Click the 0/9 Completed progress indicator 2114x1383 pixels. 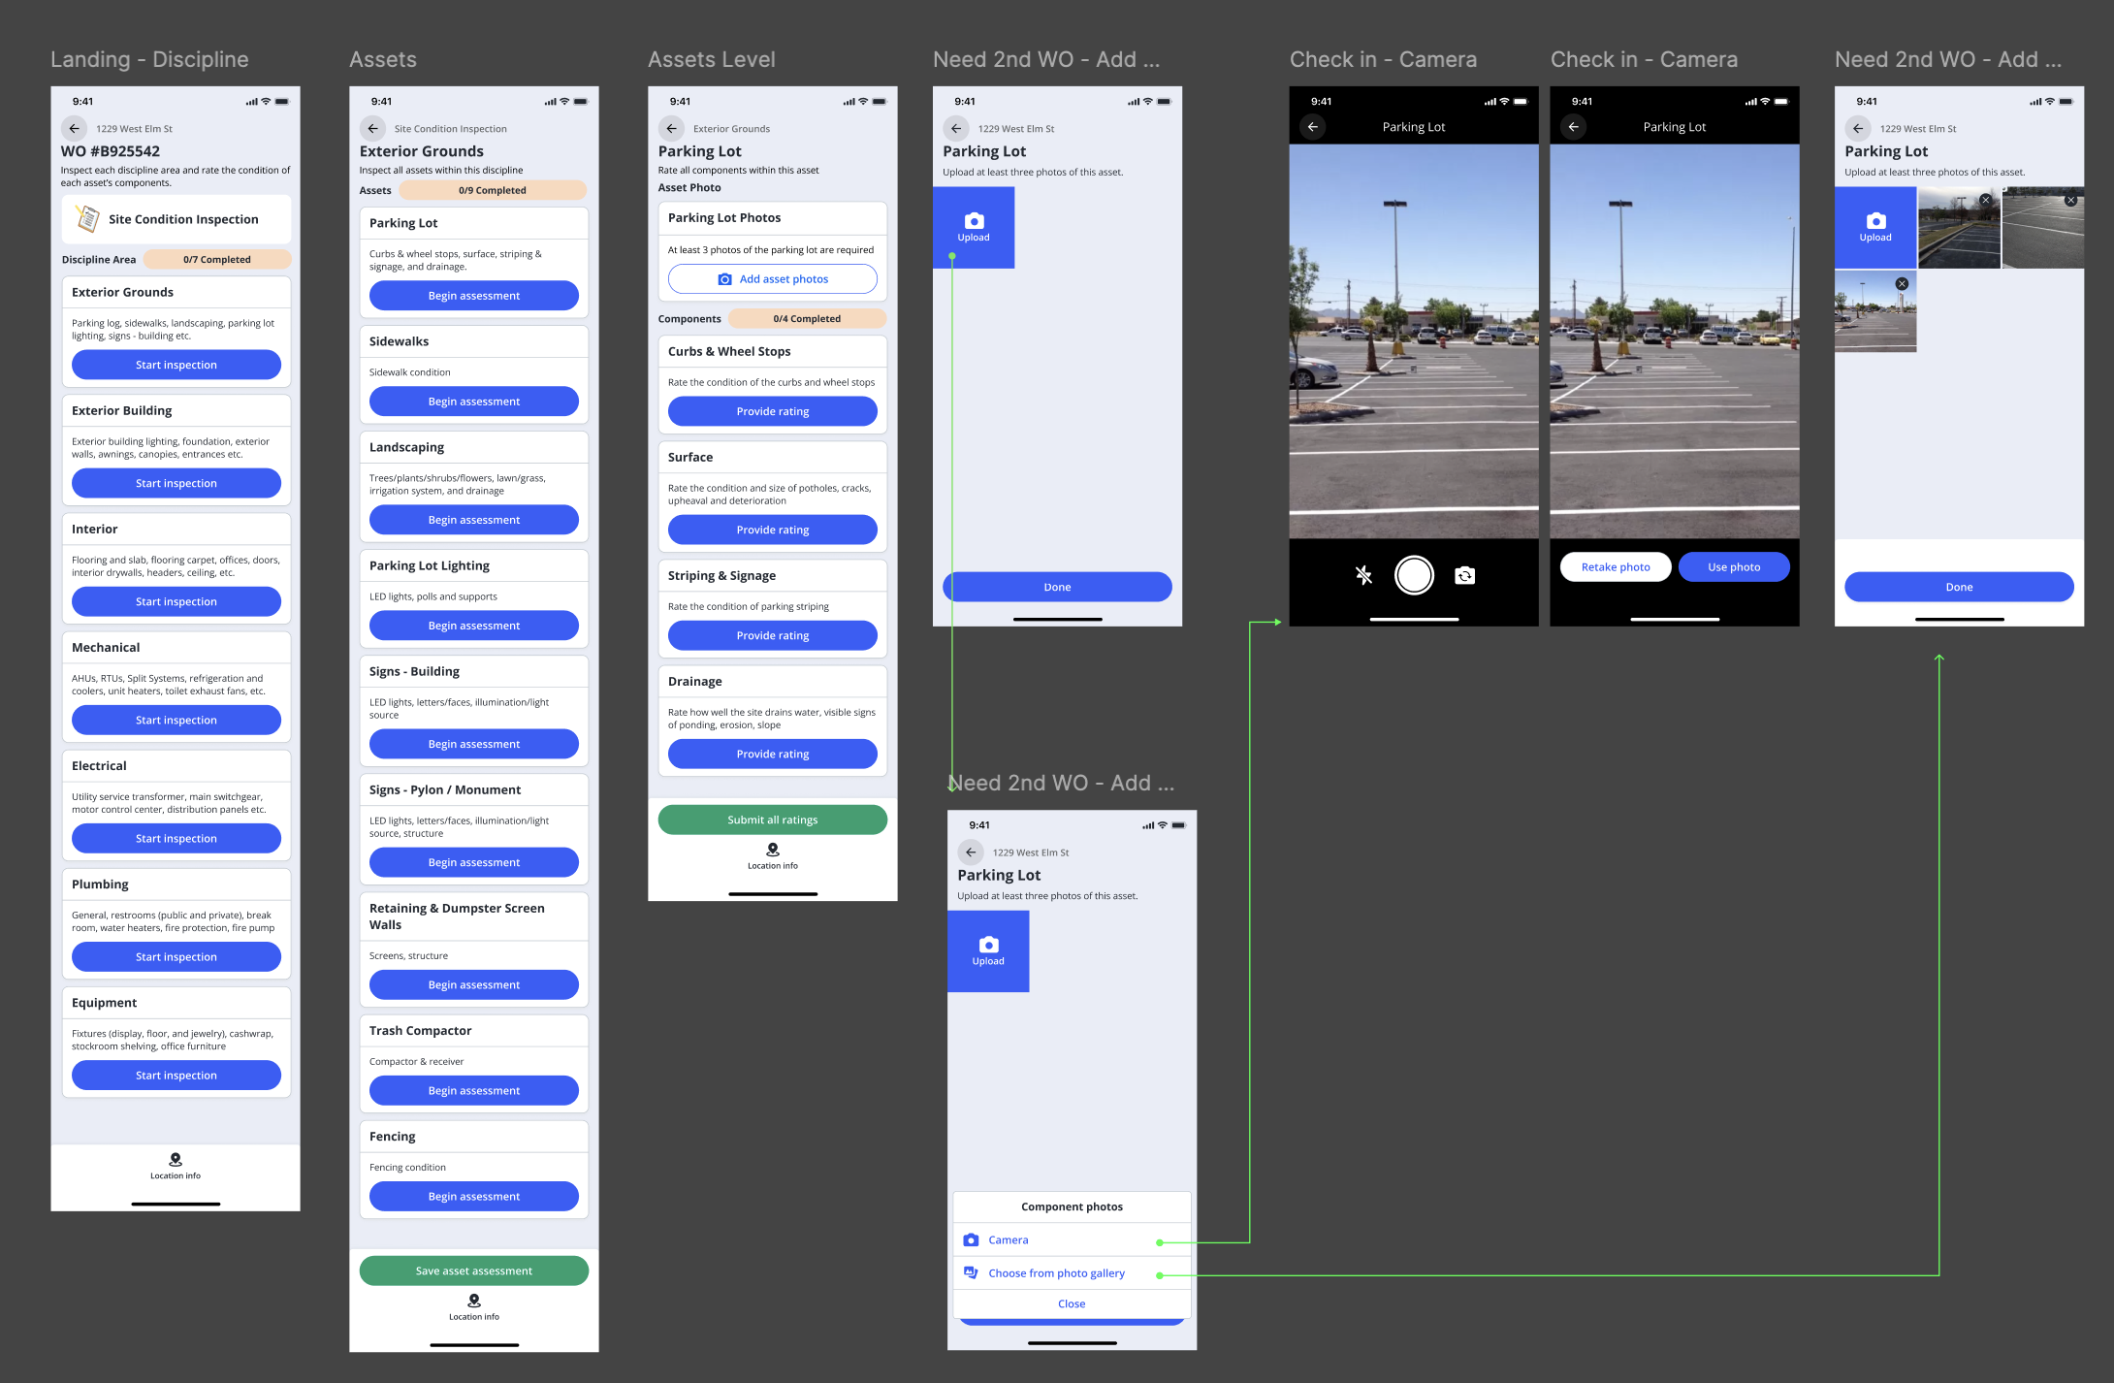(493, 190)
